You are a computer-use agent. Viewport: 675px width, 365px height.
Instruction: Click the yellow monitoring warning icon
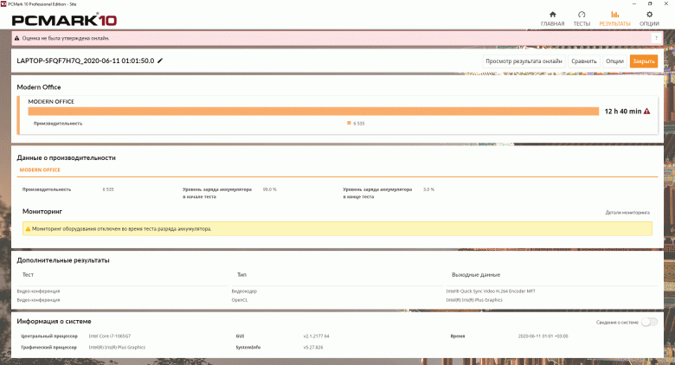coord(28,229)
